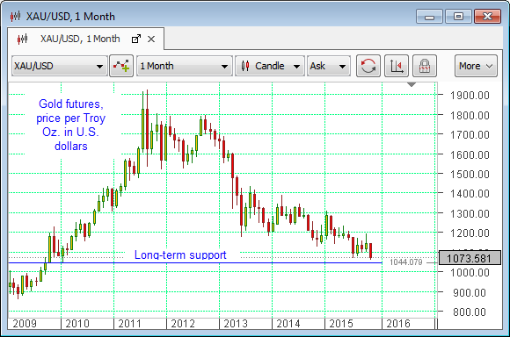
Task: Click the Gold futures chart annotation
Action: (x=71, y=125)
